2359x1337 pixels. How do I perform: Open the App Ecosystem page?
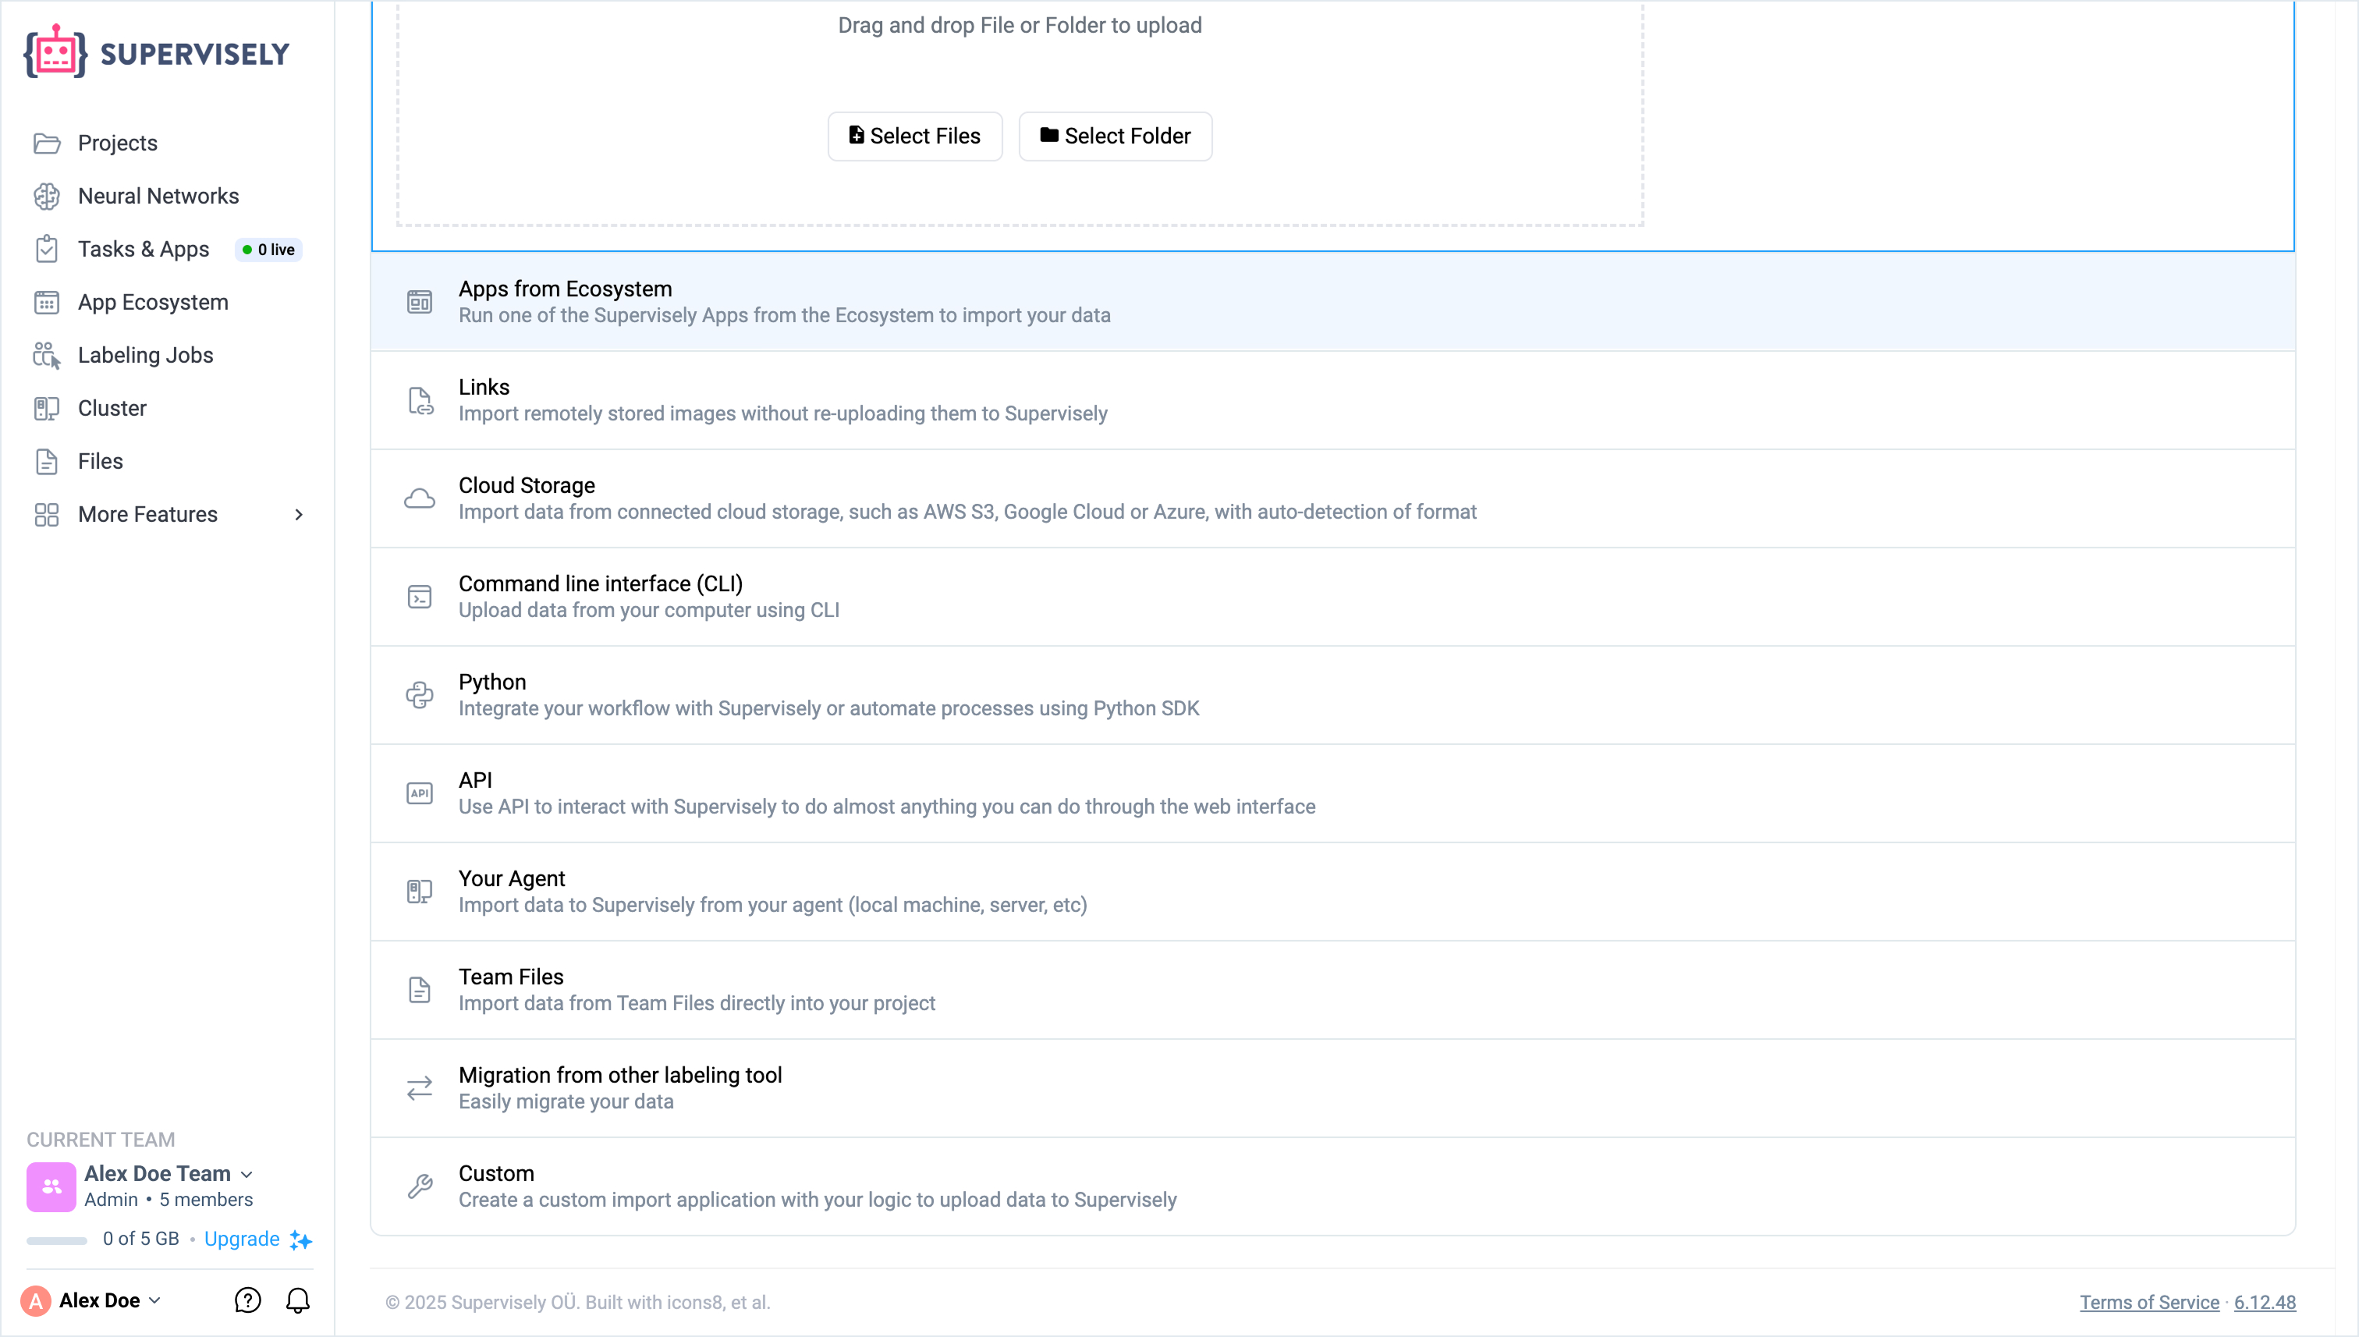[x=152, y=302]
